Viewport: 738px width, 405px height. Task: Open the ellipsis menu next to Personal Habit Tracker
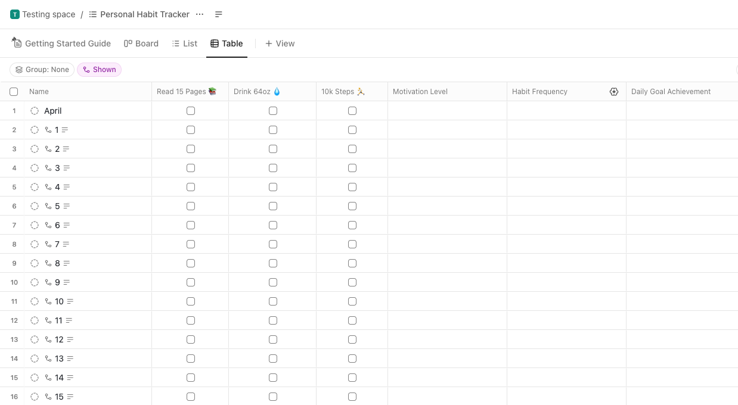click(x=200, y=14)
